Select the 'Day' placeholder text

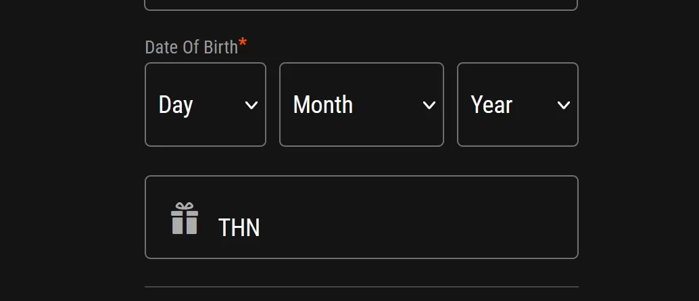[x=176, y=106]
